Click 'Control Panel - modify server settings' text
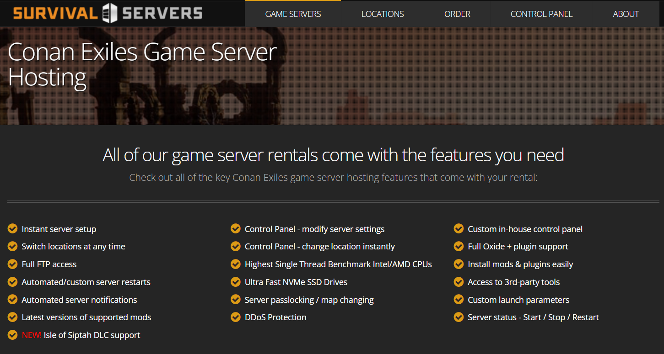Viewport: 664px width, 354px height. [314, 229]
